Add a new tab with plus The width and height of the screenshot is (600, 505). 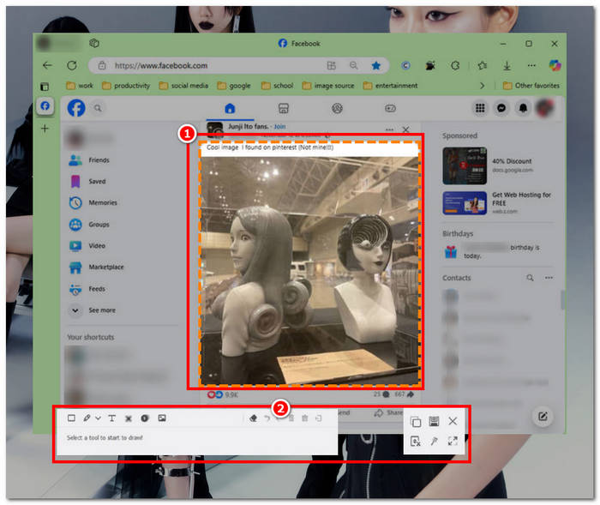pyautogui.click(x=45, y=129)
